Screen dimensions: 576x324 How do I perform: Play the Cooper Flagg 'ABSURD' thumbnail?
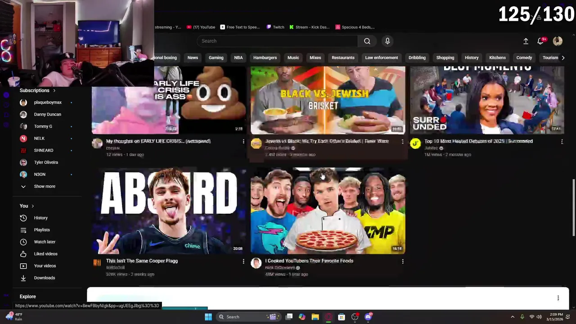click(169, 211)
